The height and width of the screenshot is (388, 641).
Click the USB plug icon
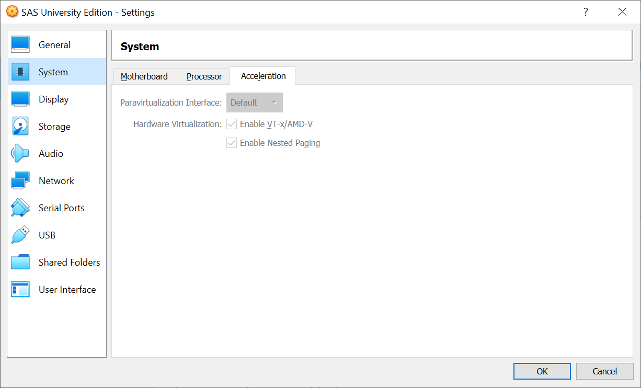(x=20, y=235)
